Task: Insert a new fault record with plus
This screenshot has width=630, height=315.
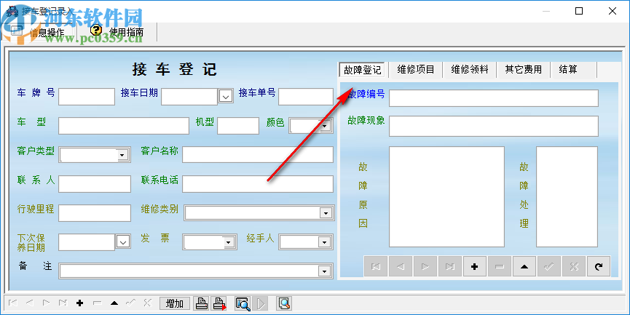Action: [475, 266]
